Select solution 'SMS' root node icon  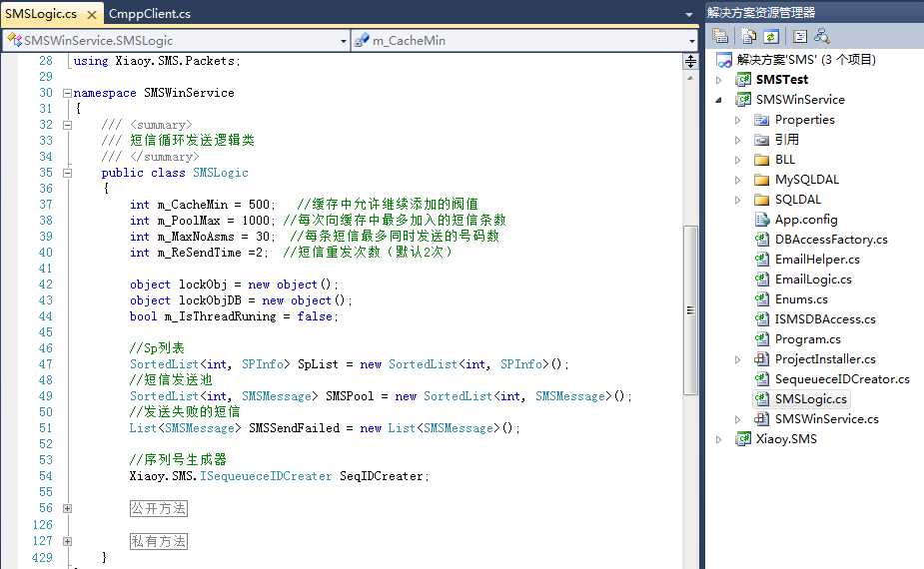724,60
